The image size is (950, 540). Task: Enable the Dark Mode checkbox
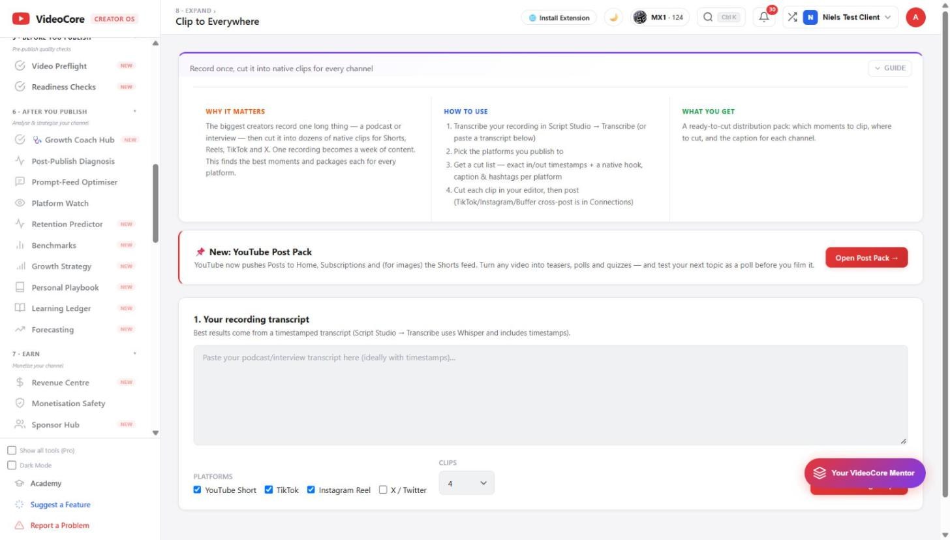tap(12, 466)
